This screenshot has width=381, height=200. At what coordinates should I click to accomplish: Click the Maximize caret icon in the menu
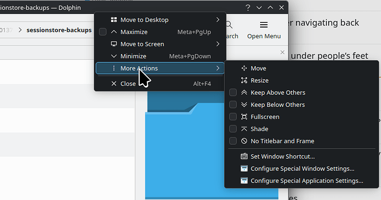[114, 32]
